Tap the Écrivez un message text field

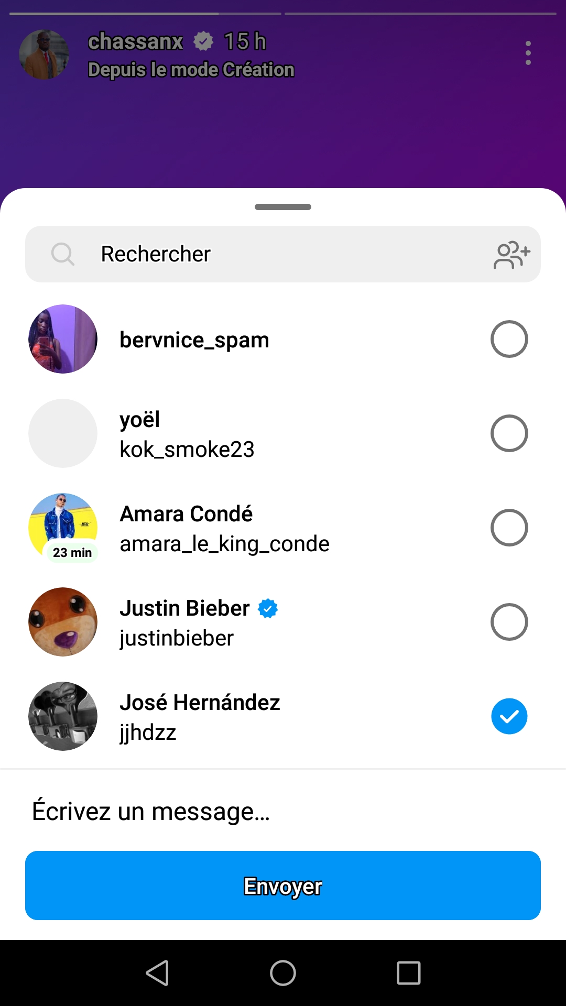tap(283, 811)
